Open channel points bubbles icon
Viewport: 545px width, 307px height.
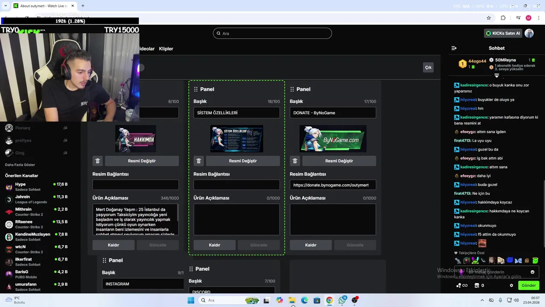click(x=459, y=285)
